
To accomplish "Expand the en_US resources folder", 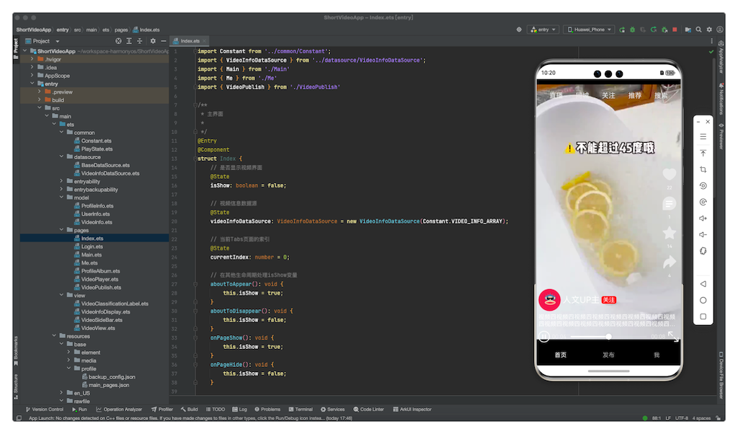I will coord(61,393).
